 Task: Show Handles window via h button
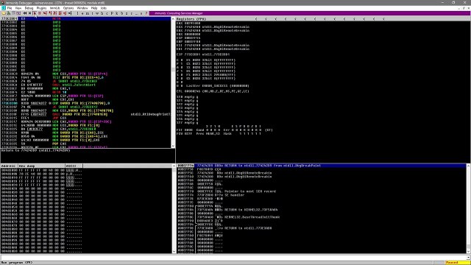[102, 13]
